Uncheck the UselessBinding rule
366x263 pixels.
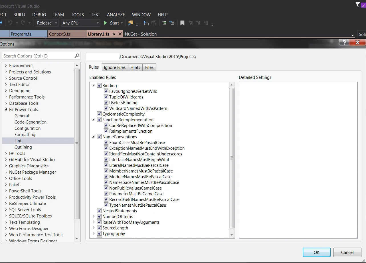(x=106, y=103)
